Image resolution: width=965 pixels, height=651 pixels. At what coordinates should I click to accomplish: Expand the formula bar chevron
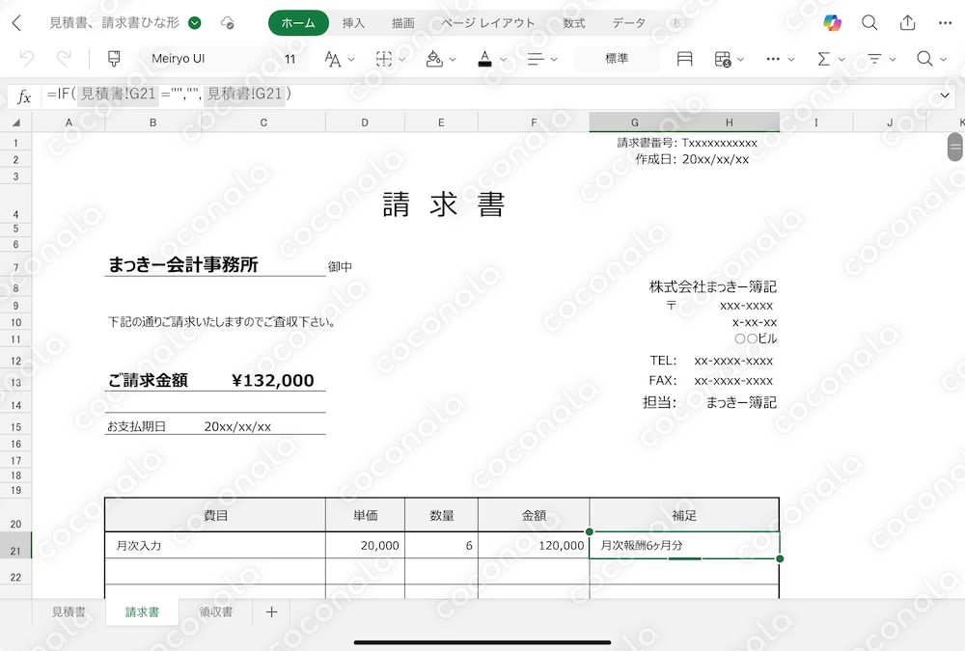pos(945,95)
